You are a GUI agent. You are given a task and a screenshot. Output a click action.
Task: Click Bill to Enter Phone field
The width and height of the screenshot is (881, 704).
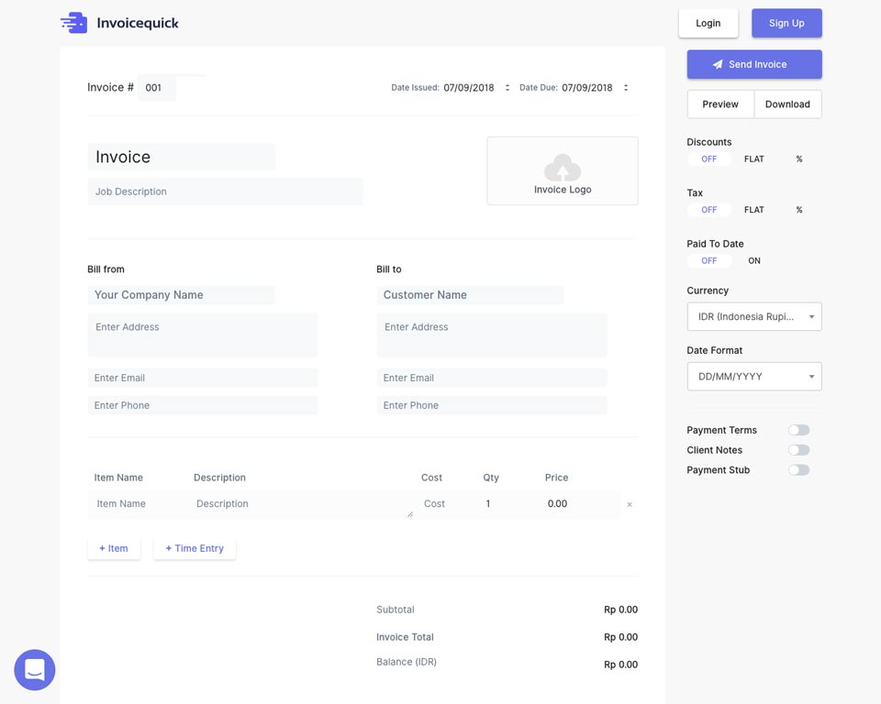click(492, 405)
